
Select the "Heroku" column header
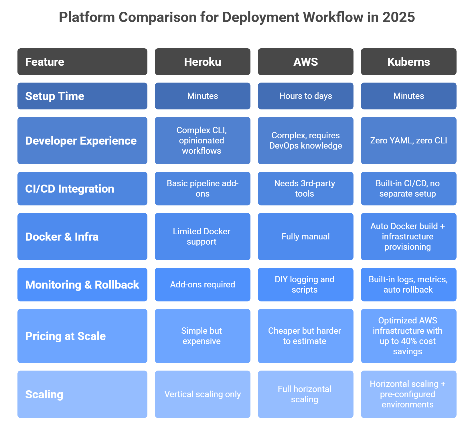click(203, 62)
